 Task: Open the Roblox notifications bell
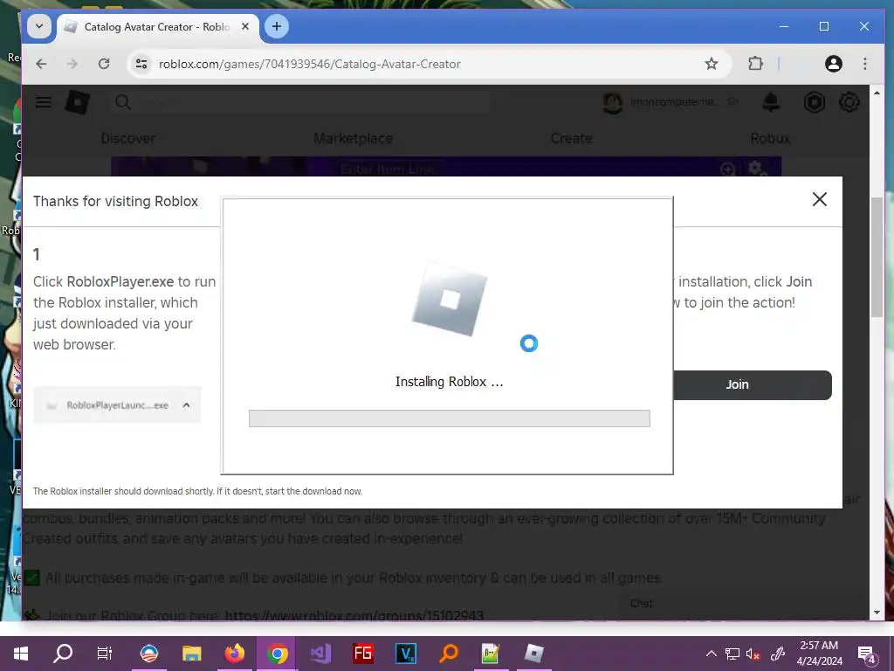click(771, 103)
